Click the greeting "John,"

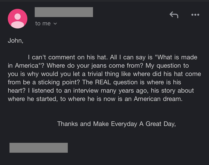point(16,41)
